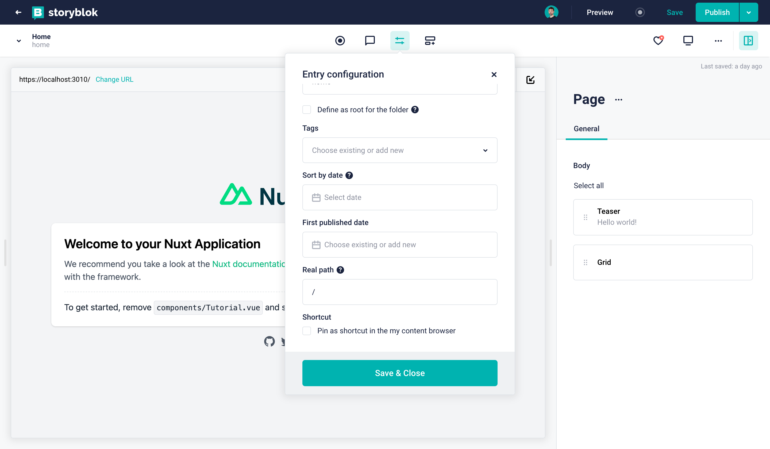Close the Entry configuration dialog

(494, 74)
